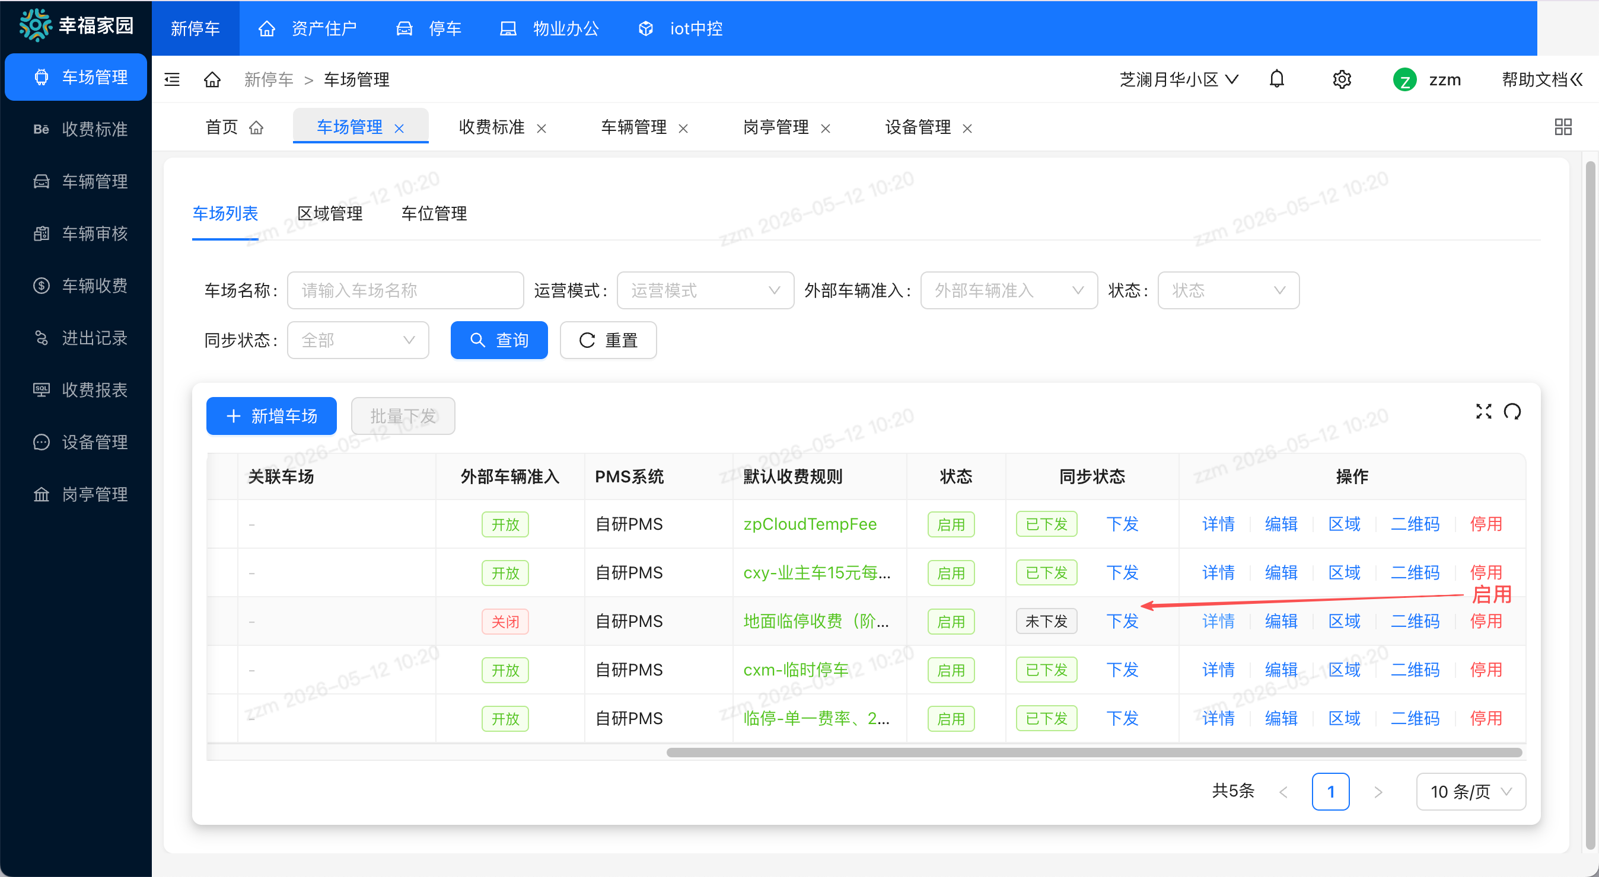Open the 外部车辆准入 dropdown
The image size is (1599, 877).
coord(1009,290)
